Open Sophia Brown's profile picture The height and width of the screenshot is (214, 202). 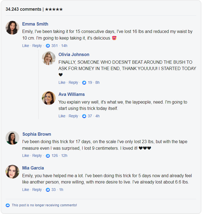[12, 138]
